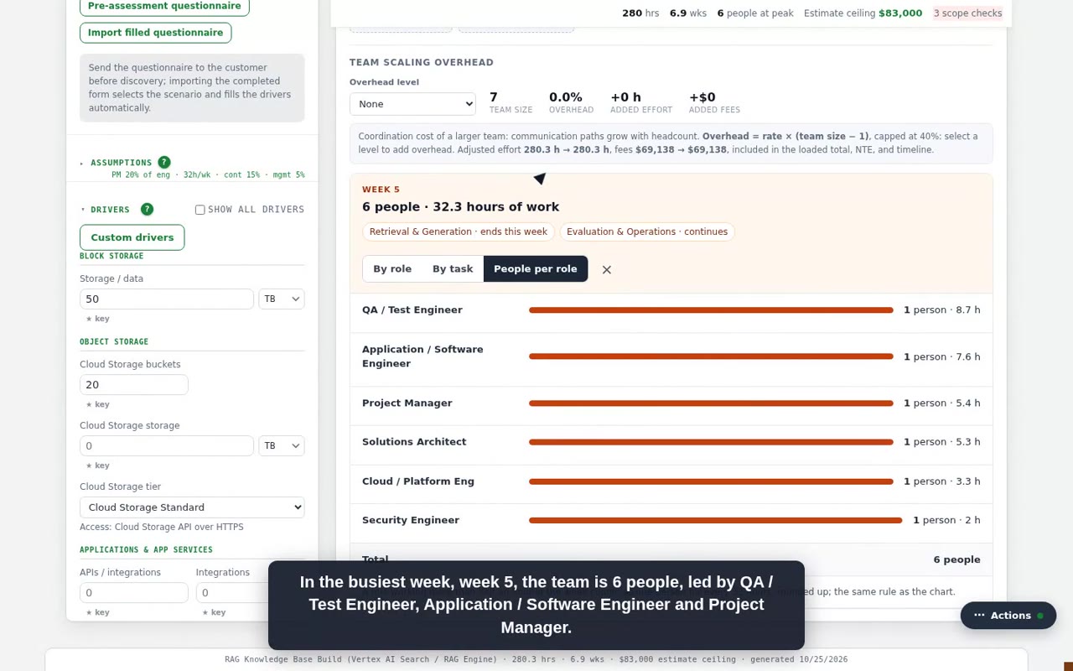Click the PM 20% of eng assumptions summary
Screen dimensions: 1073x671
208,175
